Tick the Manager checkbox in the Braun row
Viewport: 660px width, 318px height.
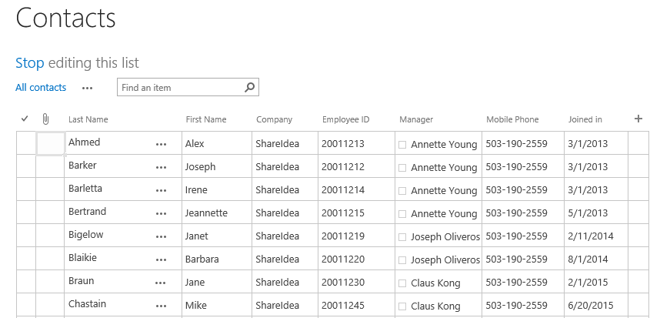402,283
